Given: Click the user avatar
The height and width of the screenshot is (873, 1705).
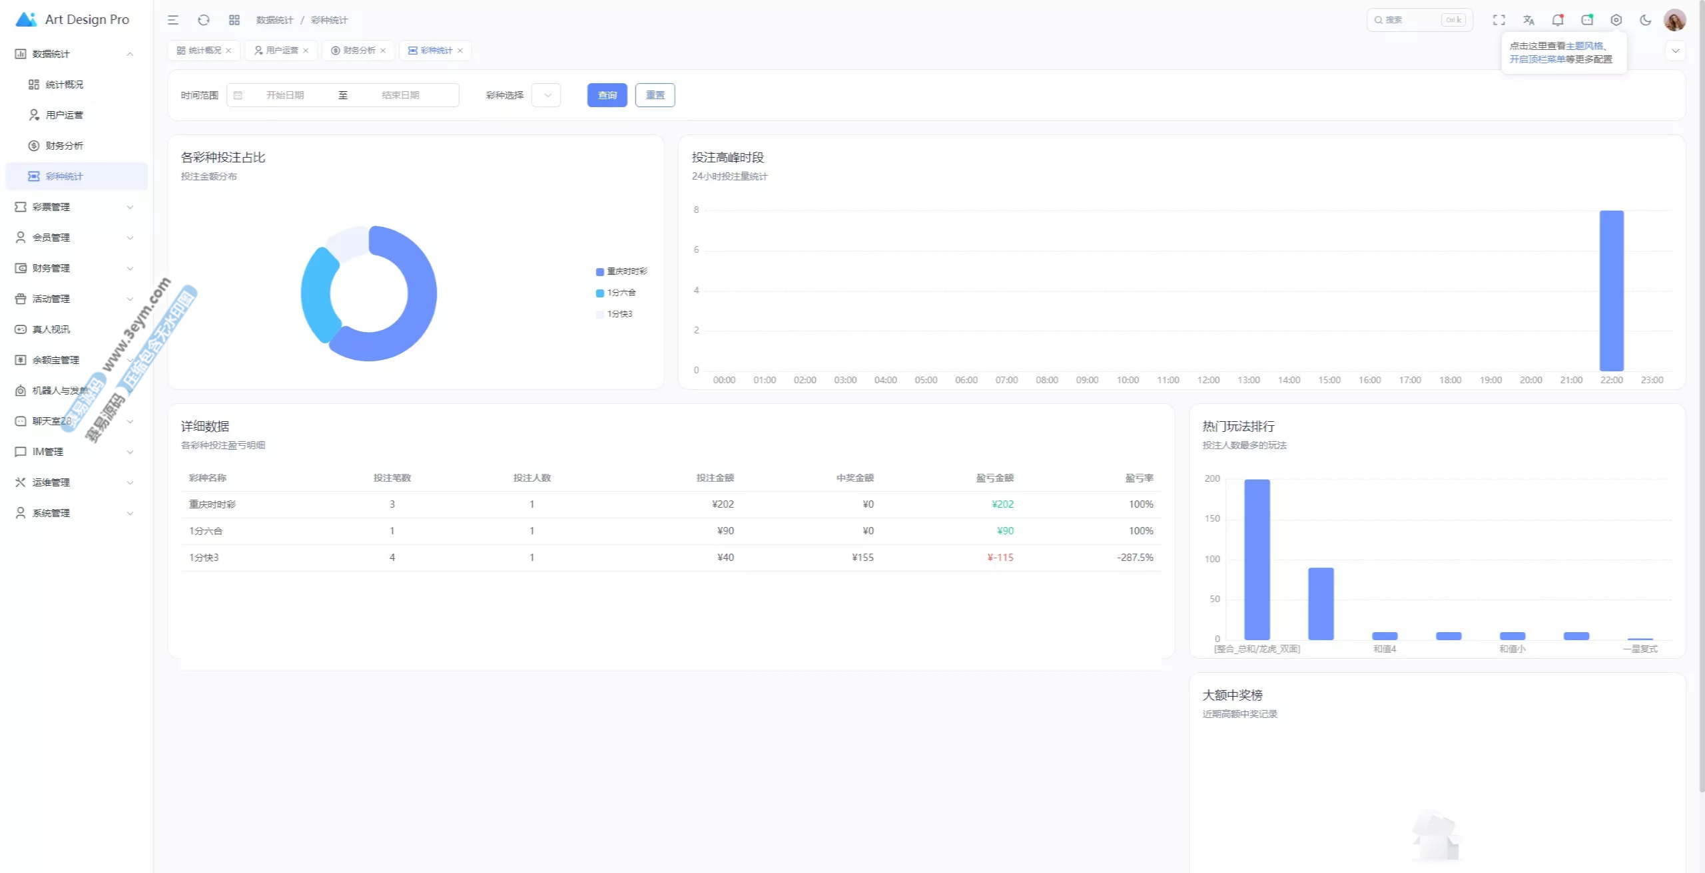Looking at the screenshot, I should click(1674, 20).
